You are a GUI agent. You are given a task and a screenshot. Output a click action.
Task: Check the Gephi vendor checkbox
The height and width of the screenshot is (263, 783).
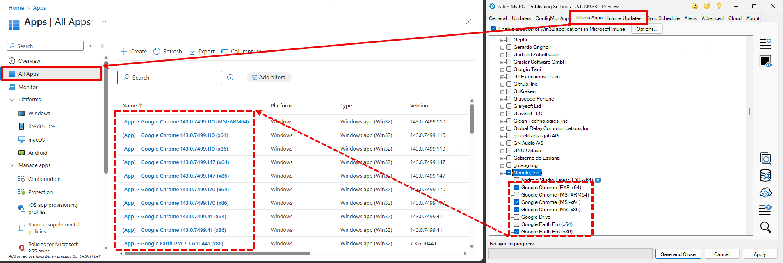coord(509,40)
